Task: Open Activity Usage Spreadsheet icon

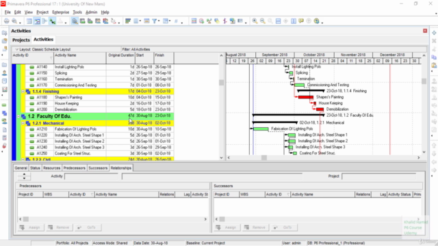Action: tap(82, 21)
